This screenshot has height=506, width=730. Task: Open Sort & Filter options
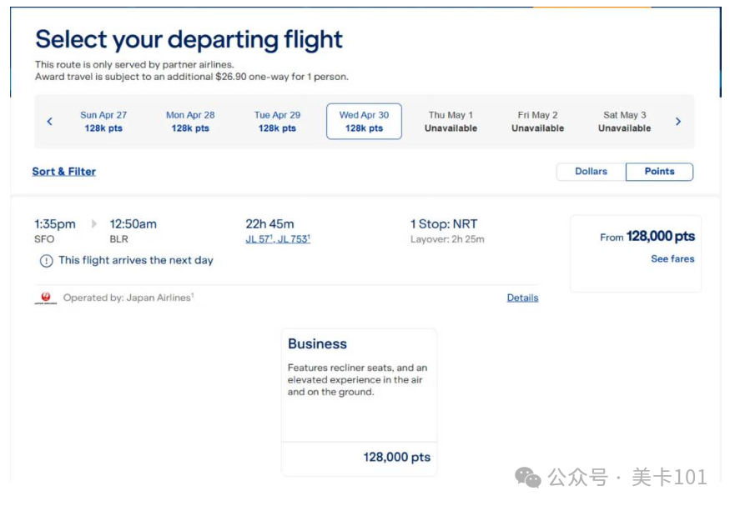coord(63,172)
